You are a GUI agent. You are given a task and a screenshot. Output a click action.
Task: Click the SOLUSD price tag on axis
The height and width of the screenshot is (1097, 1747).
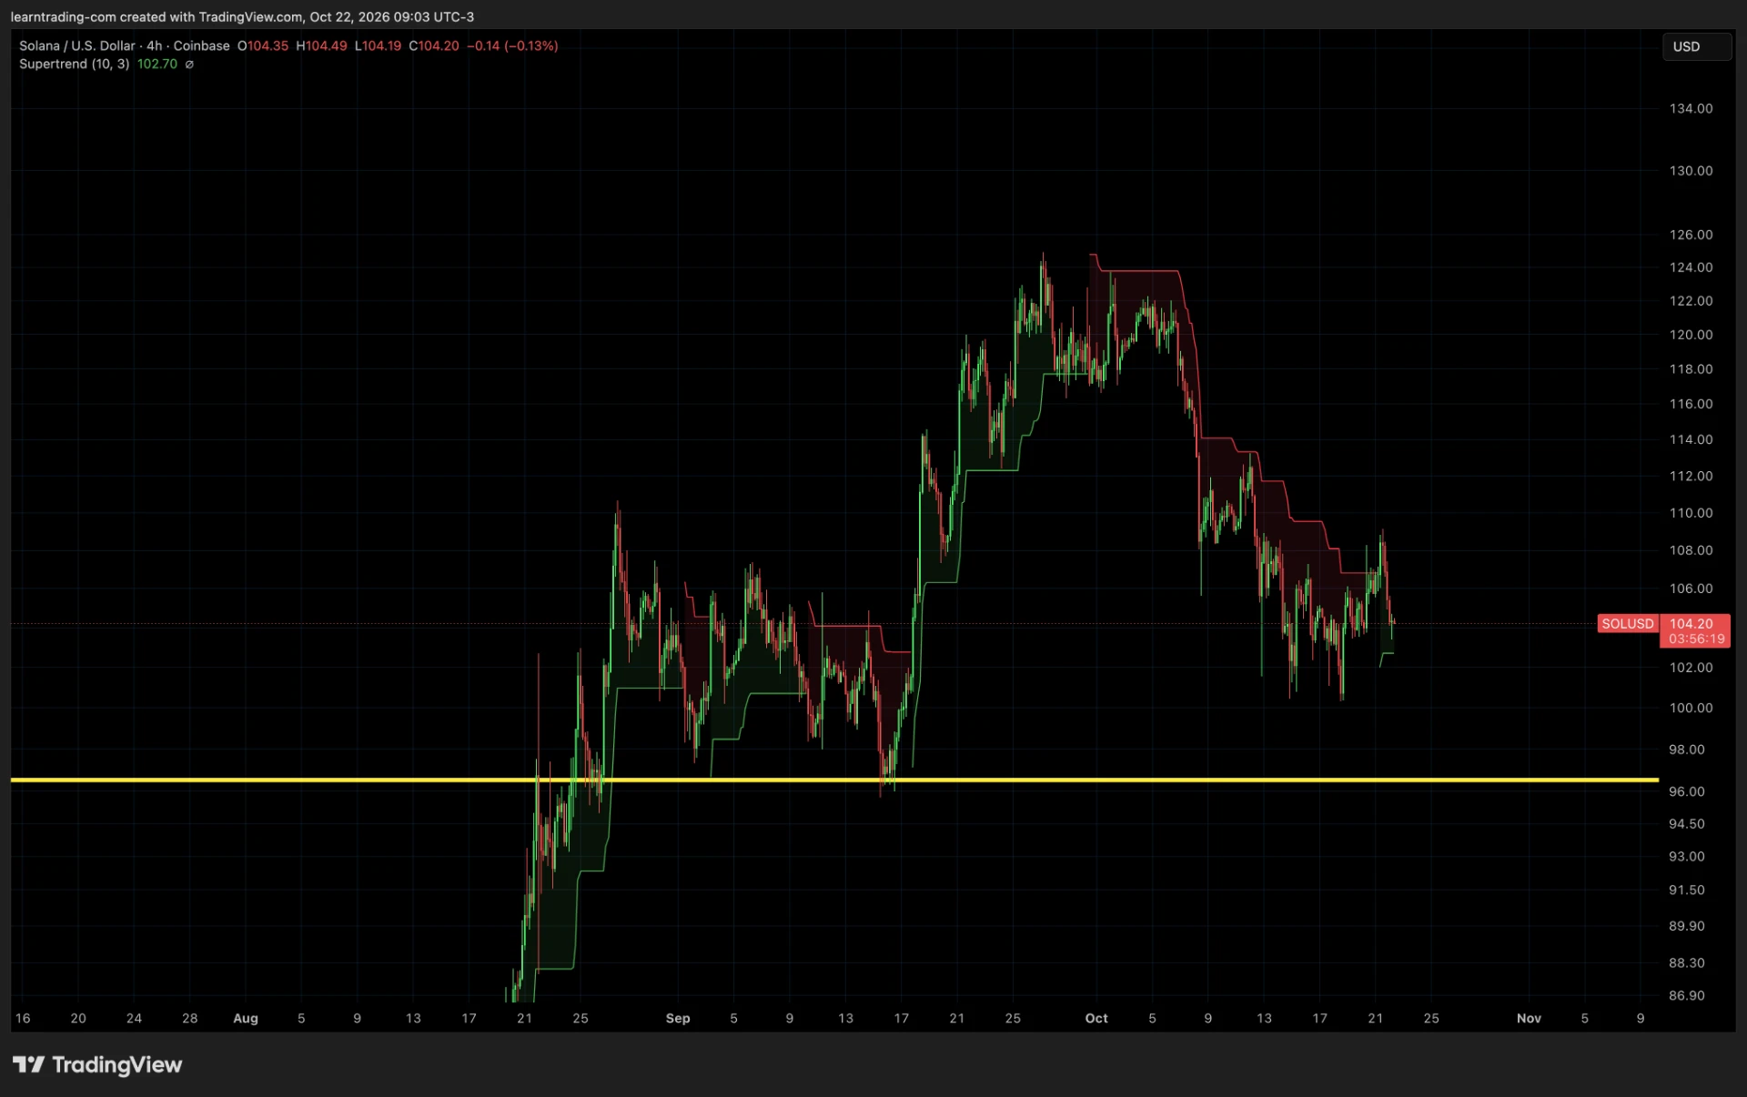(x=1627, y=623)
